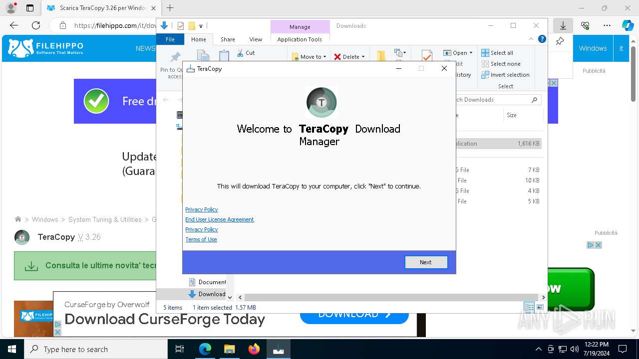Switch to Details view icon in status bar
639x359 pixels.
pos(529,308)
